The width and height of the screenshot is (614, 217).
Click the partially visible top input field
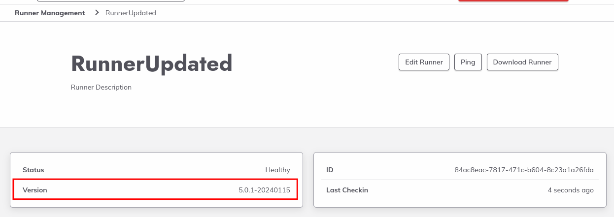(x=111, y=1)
